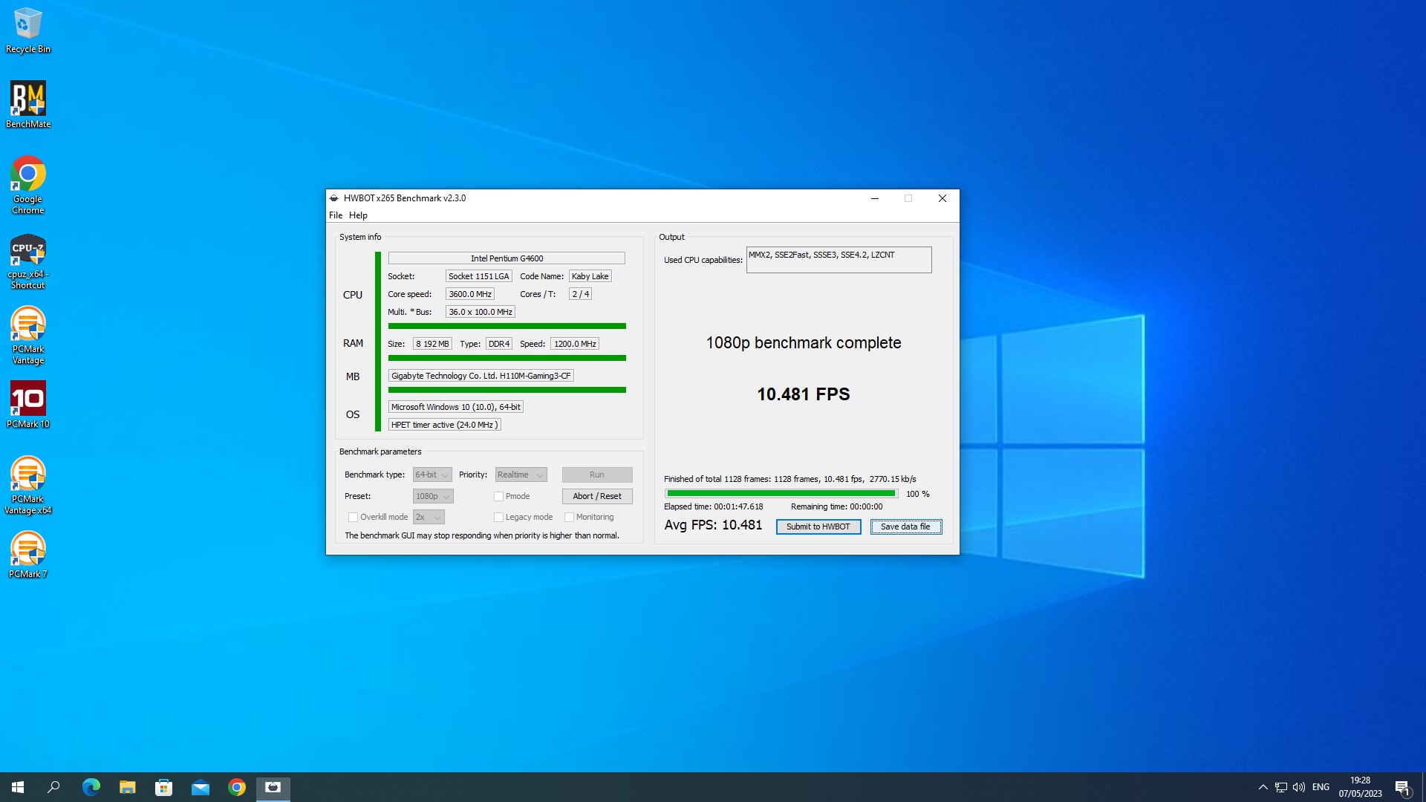Click the HWBOT x265 taskbar icon
Image resolution: width=1426 pixels, height=802 pixels.
(273, 787)
